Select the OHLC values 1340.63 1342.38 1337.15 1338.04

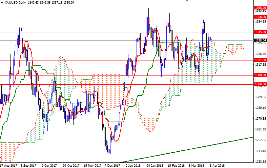(x=51, y=3)
